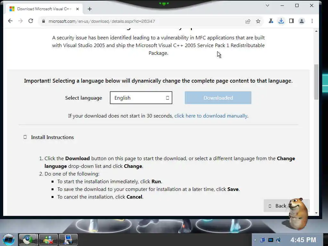Screen dimensions: 328x246
Task: Go back to previous page
Action: (x=10, y=21)
